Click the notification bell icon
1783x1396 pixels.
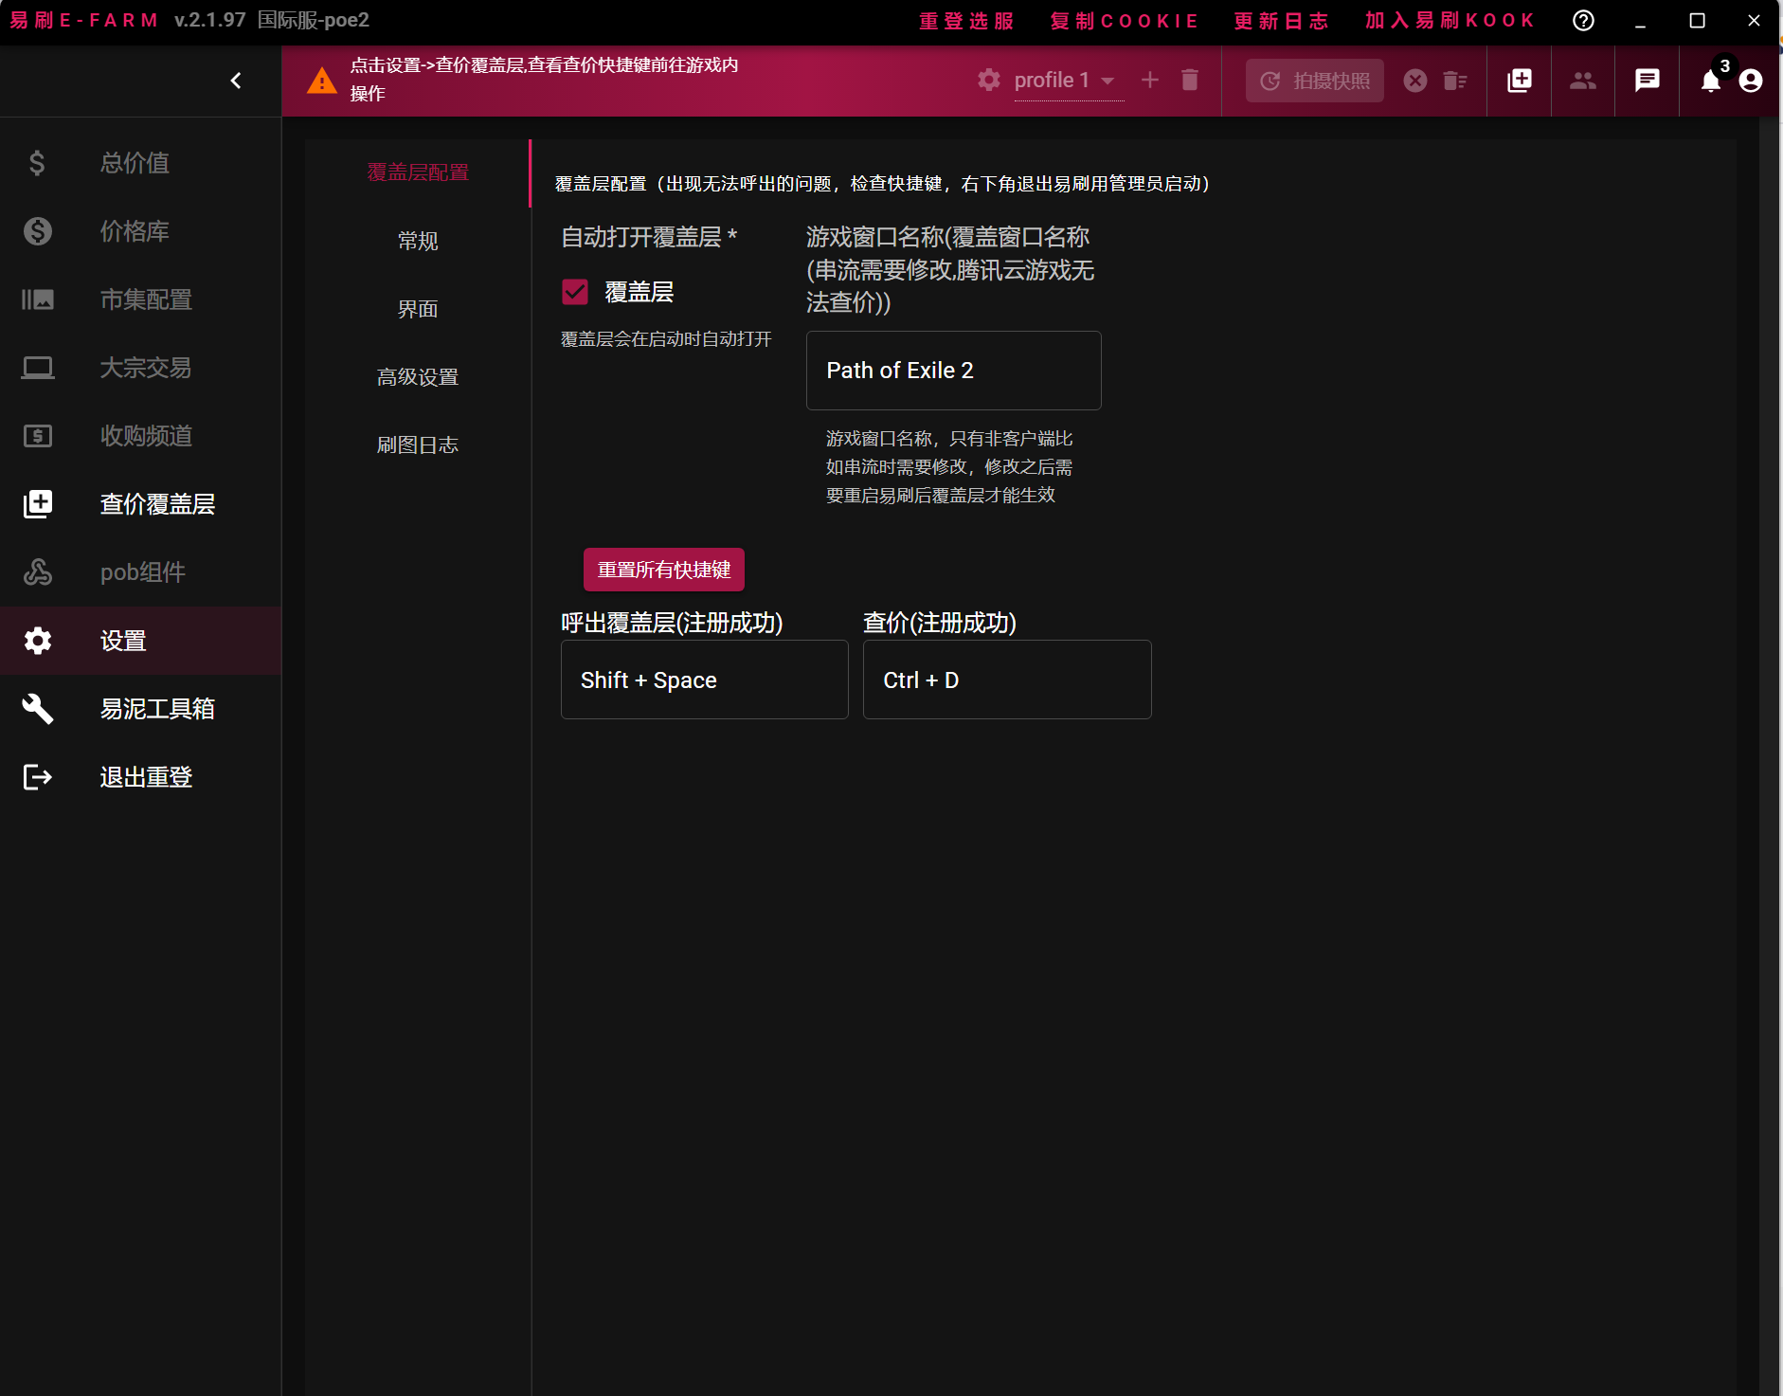[x=1711, y=81]
